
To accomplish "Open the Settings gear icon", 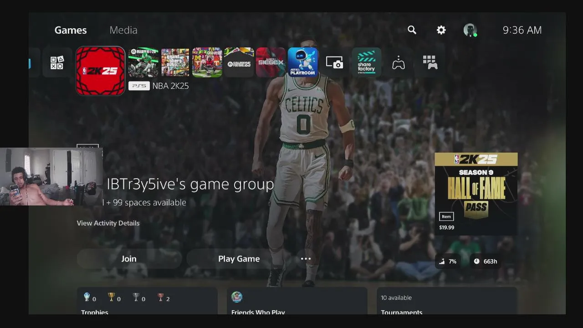I will (x=441, y=30).
